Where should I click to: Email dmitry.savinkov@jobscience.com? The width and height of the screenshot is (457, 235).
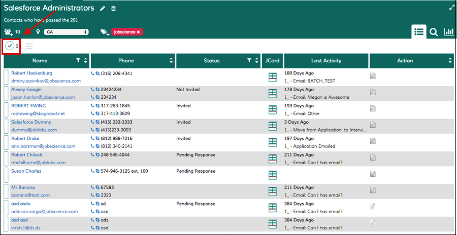click(x=46, y=81)
